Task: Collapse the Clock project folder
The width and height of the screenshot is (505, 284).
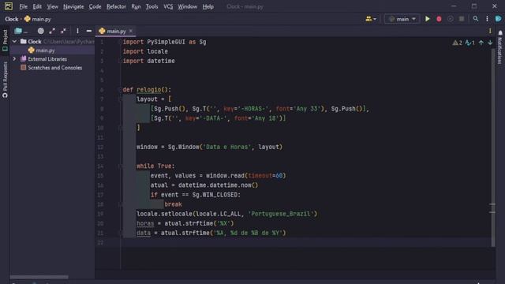Action: click(14, 42)
